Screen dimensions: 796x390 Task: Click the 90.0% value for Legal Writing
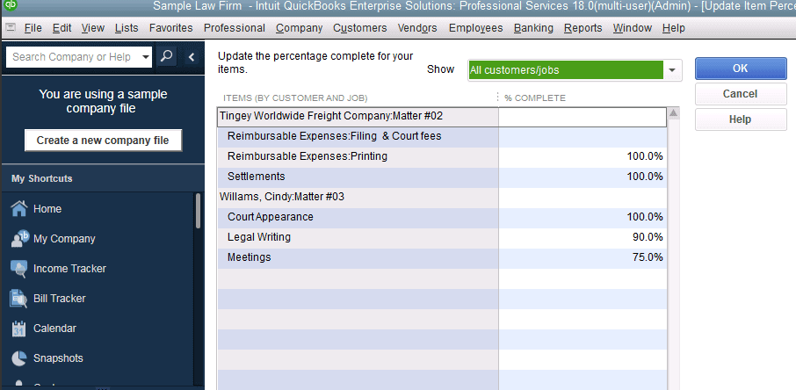point(648,237)
